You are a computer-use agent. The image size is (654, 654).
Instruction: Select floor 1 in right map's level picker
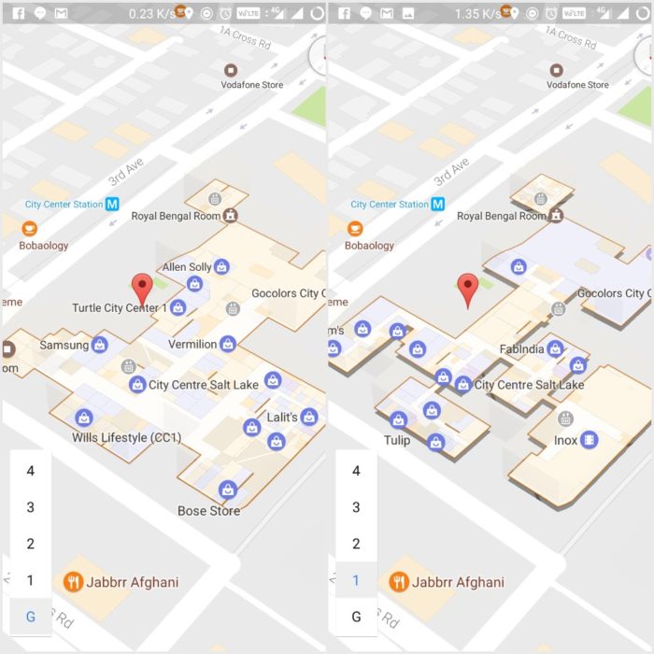pos(356,580)
